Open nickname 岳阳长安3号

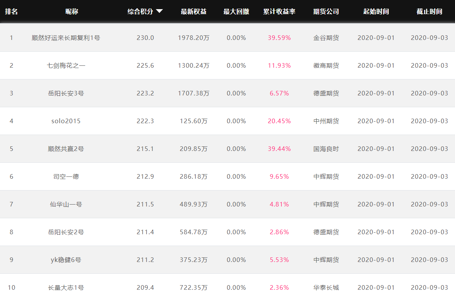[x=66, y=93]
